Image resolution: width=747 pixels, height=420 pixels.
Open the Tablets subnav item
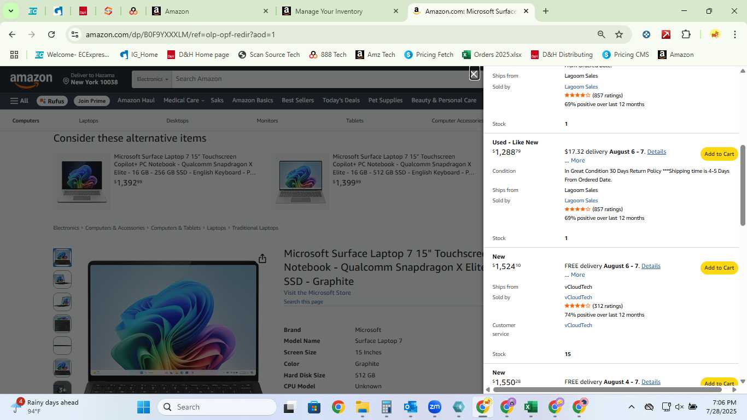click(x=355, y=121)
